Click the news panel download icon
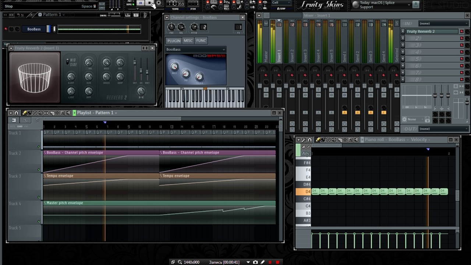This screenshot has width=471, height=265. click(x=416, y=4)
